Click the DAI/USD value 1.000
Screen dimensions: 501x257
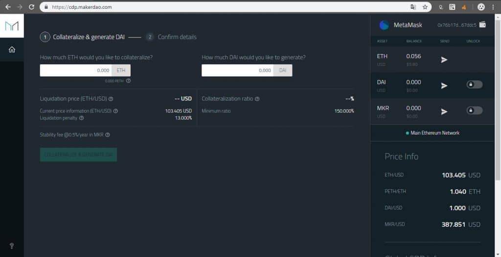tap(457, 208)
